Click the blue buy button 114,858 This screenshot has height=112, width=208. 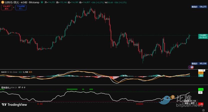pyautogui.click(x=21, y=7)
